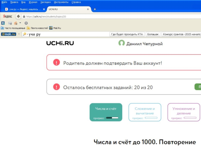Open the Правка menu
Viewport: 201px width, 151px height.
14,2
